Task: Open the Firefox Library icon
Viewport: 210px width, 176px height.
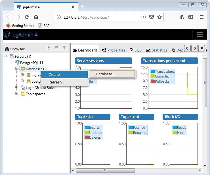Action: [x=182, y=17]
